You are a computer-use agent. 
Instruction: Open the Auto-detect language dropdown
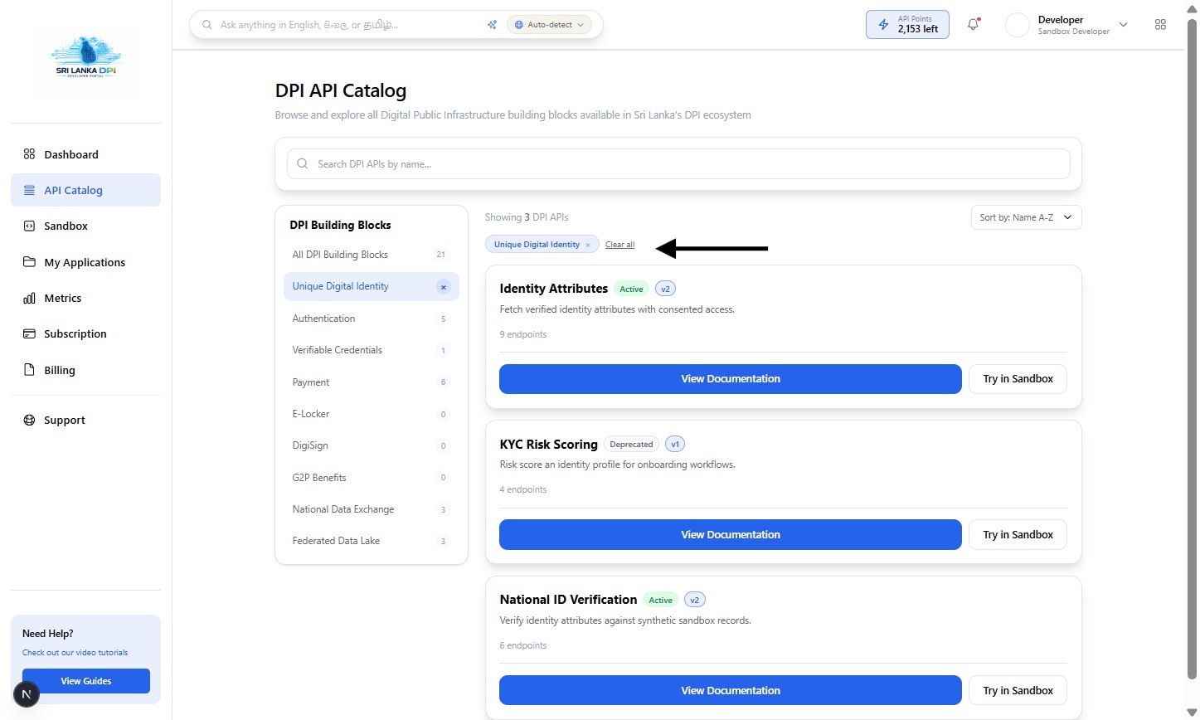click(x=550, y=25)
